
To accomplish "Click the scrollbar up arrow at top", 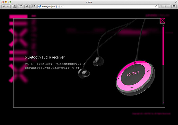I will coord(163,26).
